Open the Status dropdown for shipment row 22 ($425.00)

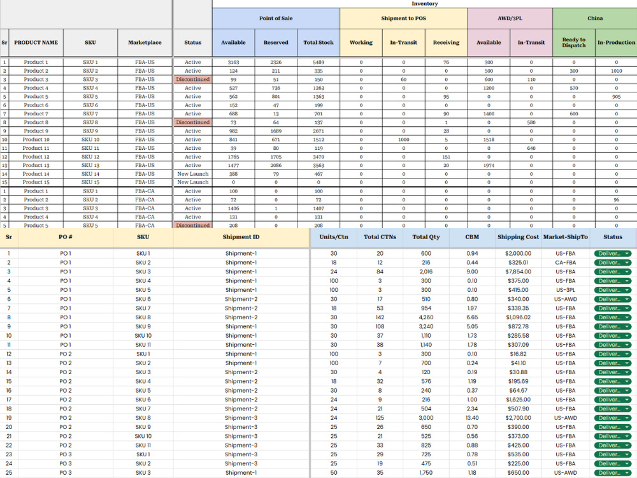pos(613,445)
